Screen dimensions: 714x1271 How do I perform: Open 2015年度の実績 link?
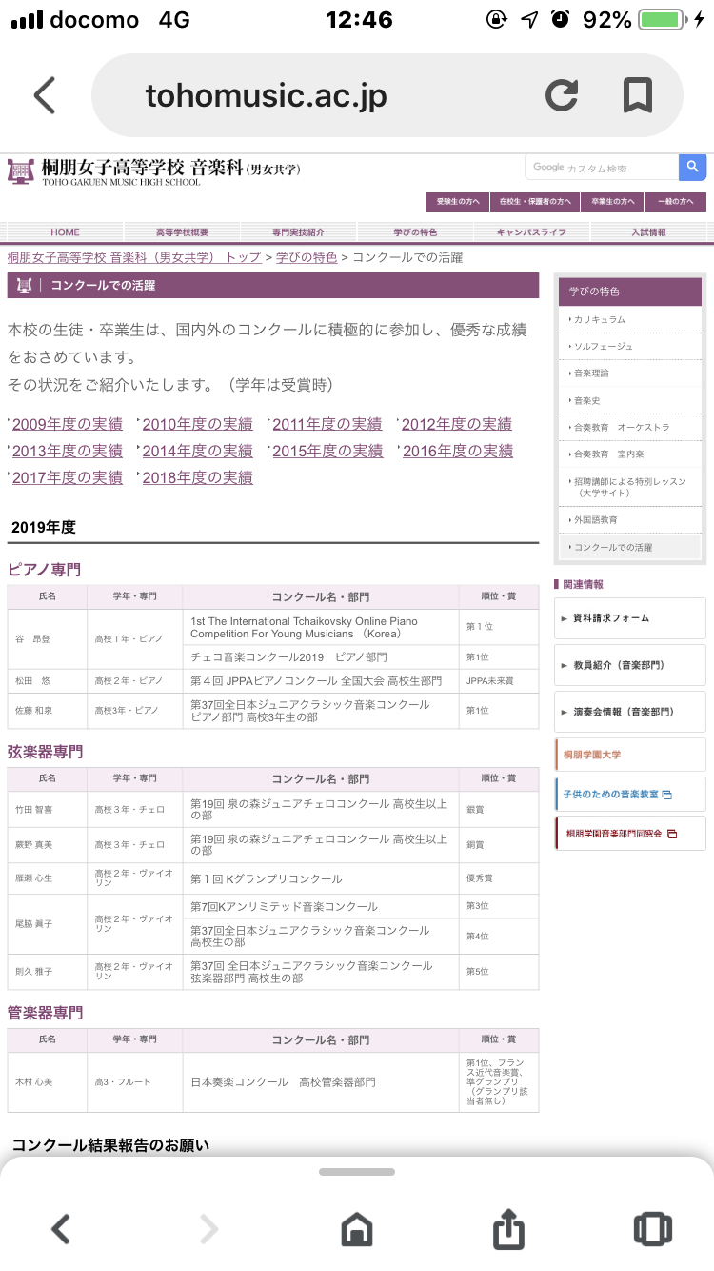pos(327,451)
